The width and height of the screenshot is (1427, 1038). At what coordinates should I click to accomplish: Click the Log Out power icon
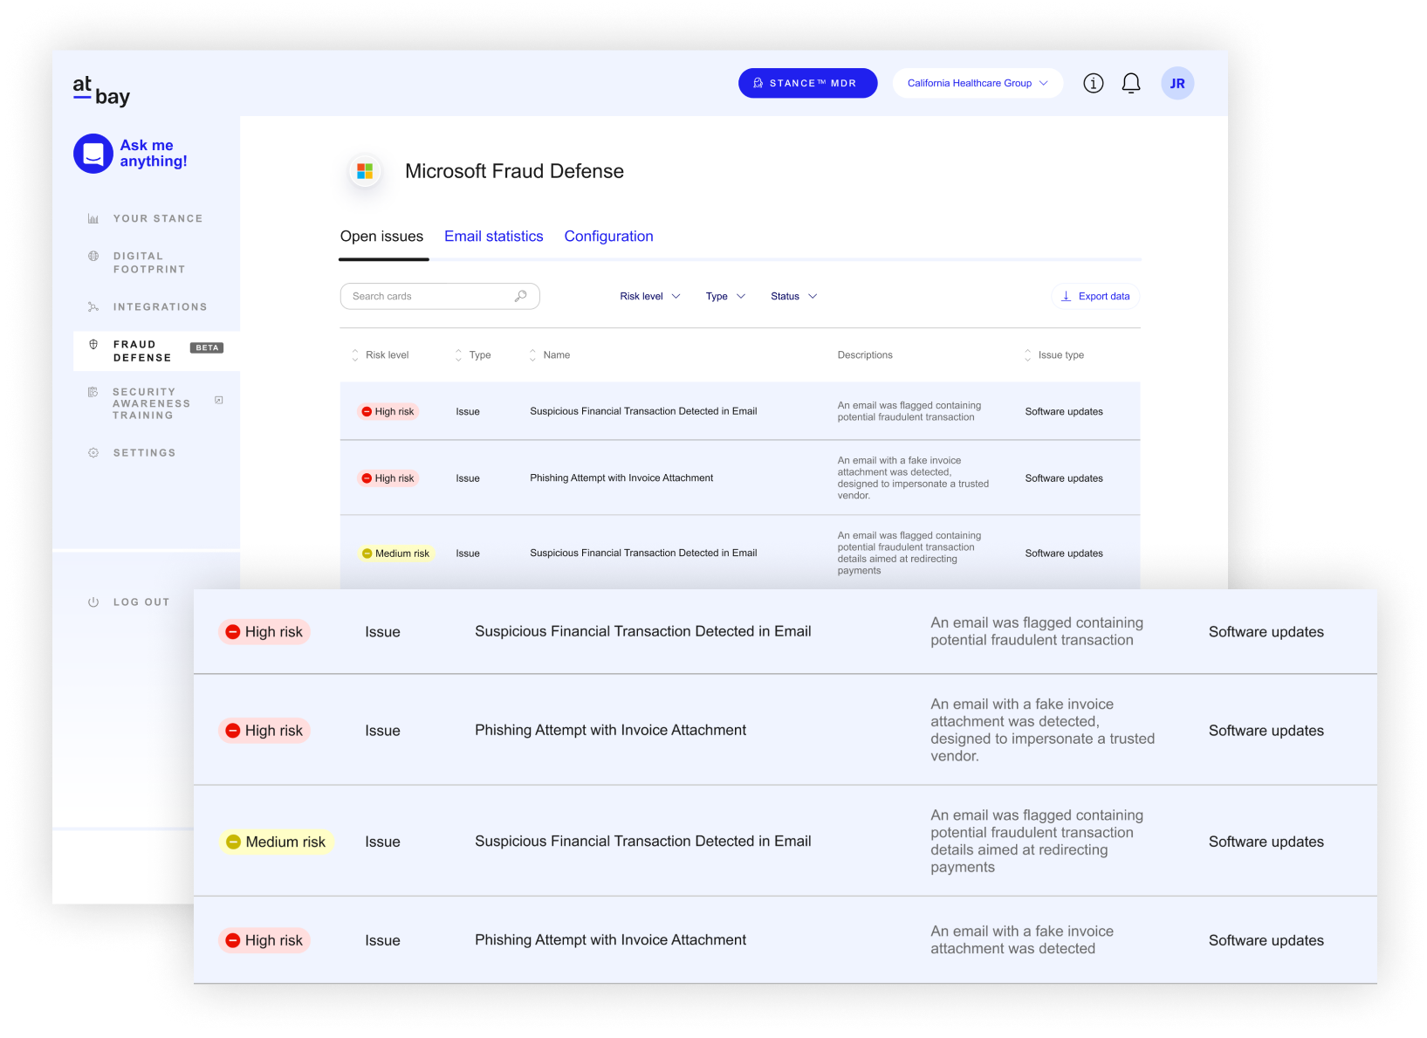point(93,602)
